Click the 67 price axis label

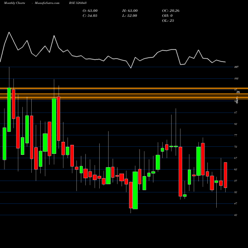click(236, 158)
